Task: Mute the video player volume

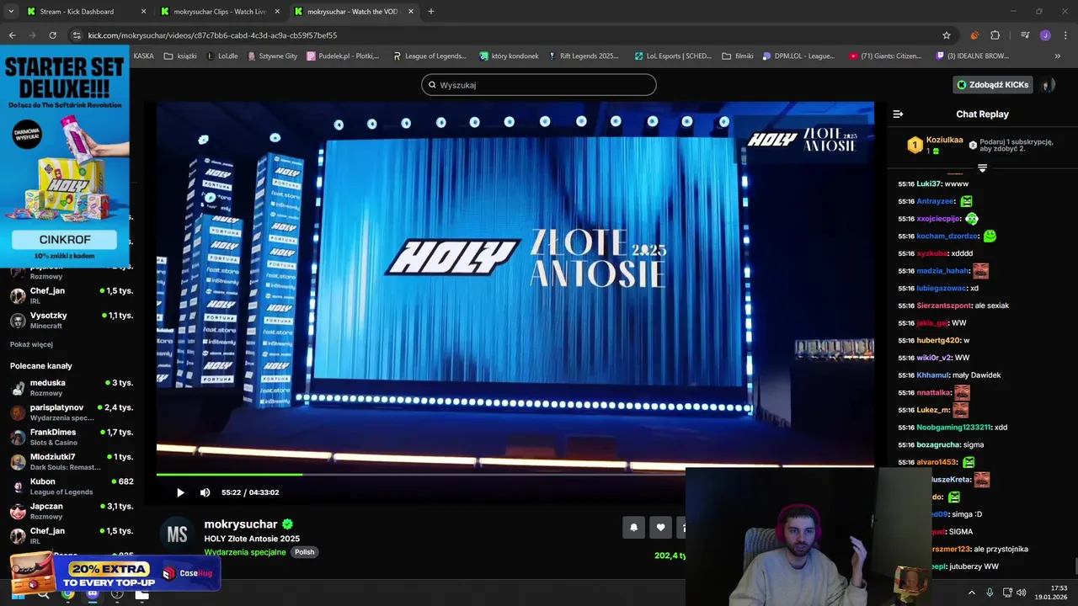Action: pos(205,492)
